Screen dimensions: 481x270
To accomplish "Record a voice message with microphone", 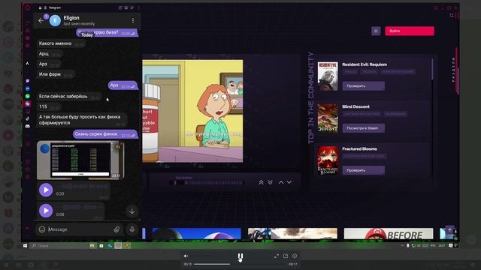I will click(132, 229).
